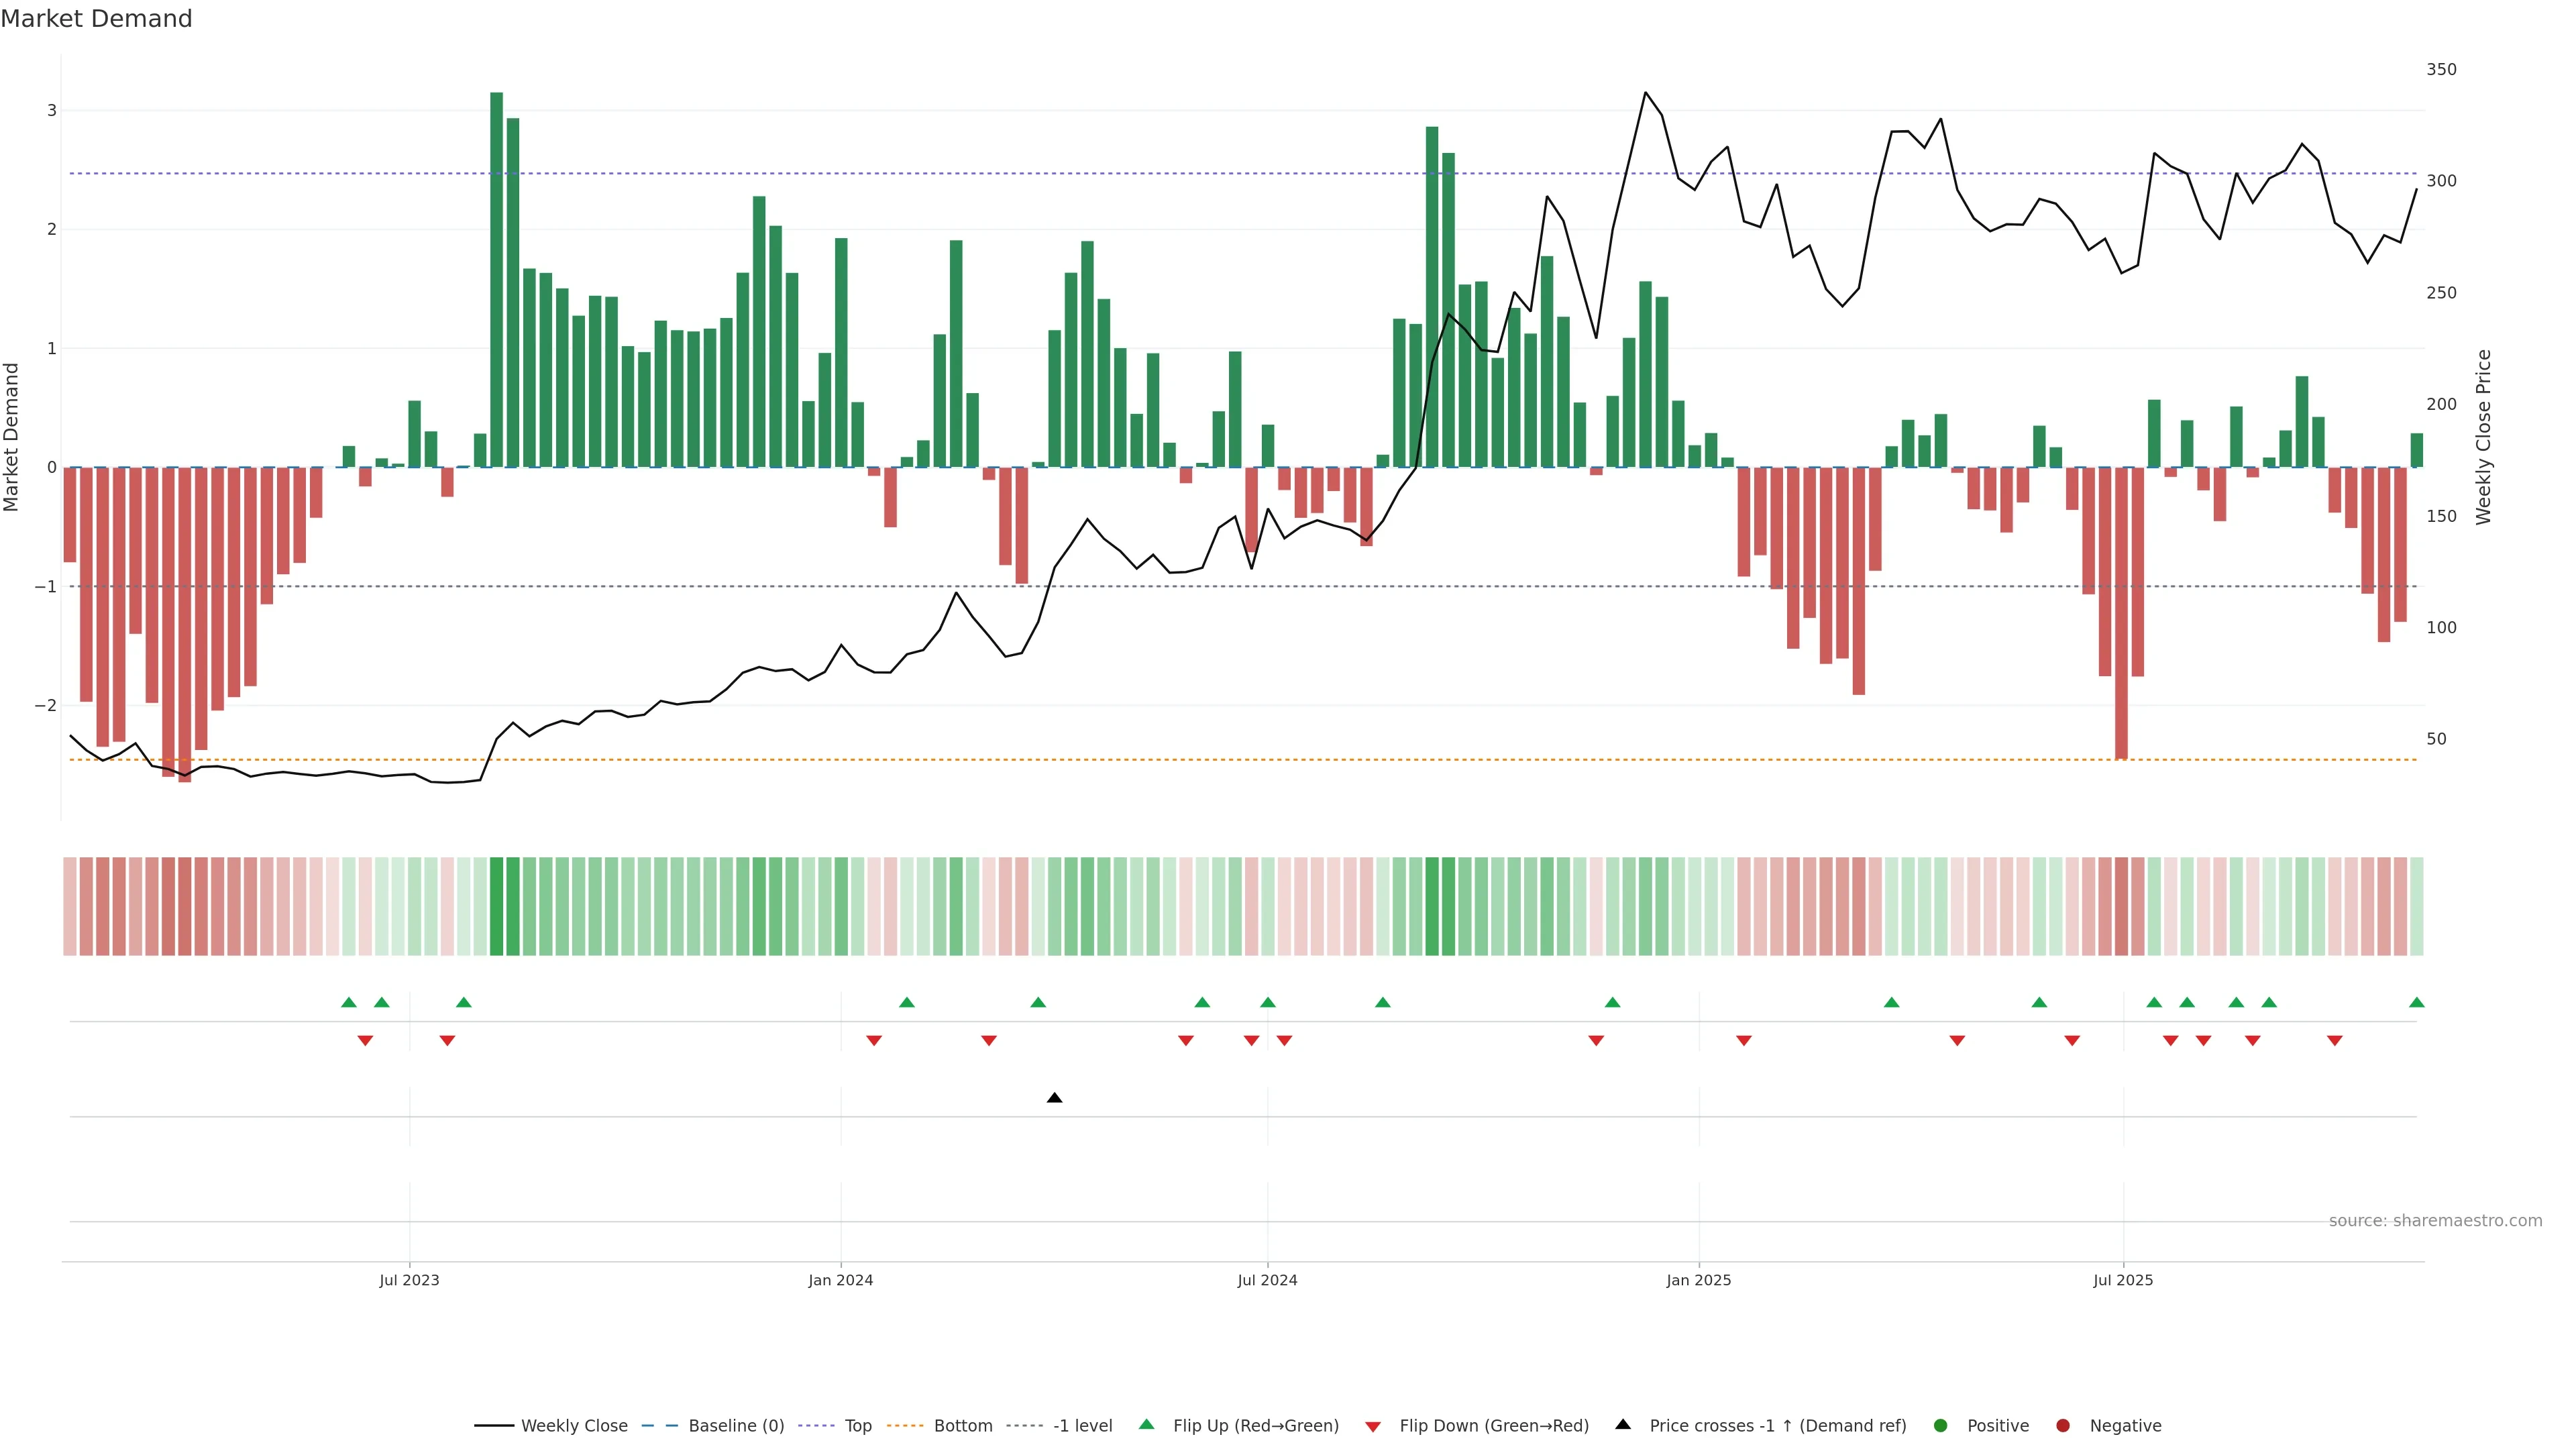The image size is (2576, 1449).
Task: Click the black Price crosses -1 legend icon
Action: click(x=1623, y=1425)
